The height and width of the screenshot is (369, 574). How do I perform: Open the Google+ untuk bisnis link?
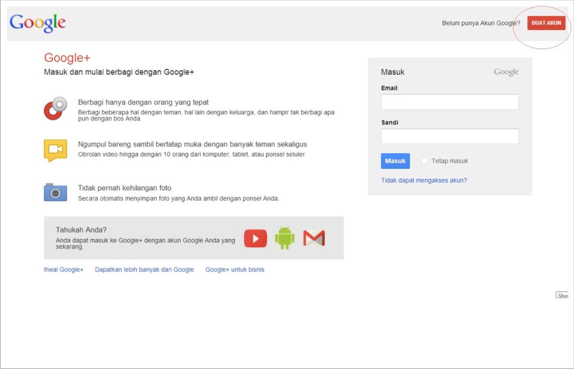pos(235,270)
